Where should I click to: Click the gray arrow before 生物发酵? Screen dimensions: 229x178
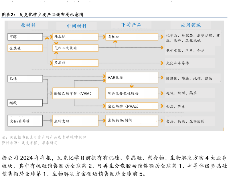click(x=51, y=121)
